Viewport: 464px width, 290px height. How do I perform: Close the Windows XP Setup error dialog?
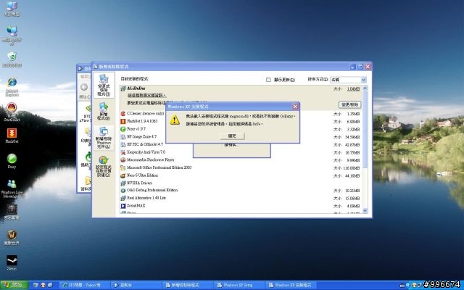point(295,107)
